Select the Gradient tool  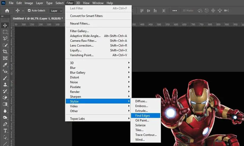tap(5, 104)
